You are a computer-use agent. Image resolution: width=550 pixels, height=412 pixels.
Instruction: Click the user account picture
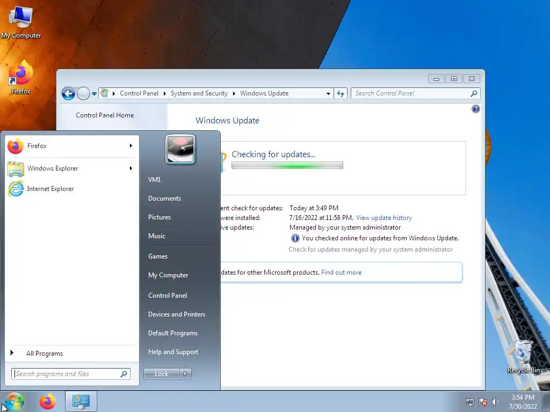[180, 150]
